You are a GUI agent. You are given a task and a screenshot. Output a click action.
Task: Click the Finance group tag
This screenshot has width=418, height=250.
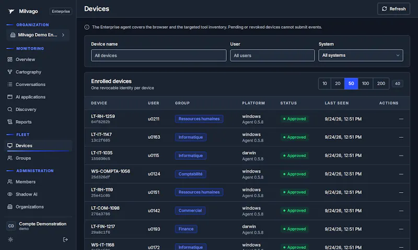[x=186, y=229]
